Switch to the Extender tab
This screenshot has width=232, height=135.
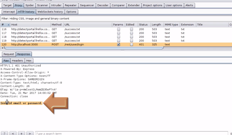point(134,5)
